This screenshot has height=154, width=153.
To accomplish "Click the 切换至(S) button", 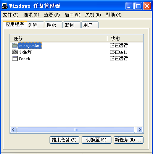I will pyautogui.click(x=97, y=140).
